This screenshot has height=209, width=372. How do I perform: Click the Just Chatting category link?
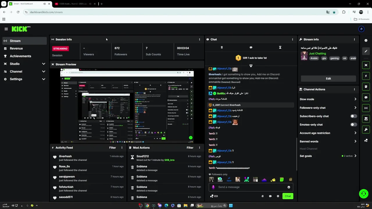tap(317, 53)
